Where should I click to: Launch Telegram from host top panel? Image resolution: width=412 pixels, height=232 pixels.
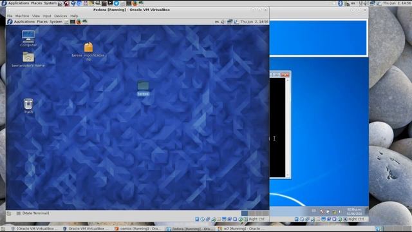117,3
